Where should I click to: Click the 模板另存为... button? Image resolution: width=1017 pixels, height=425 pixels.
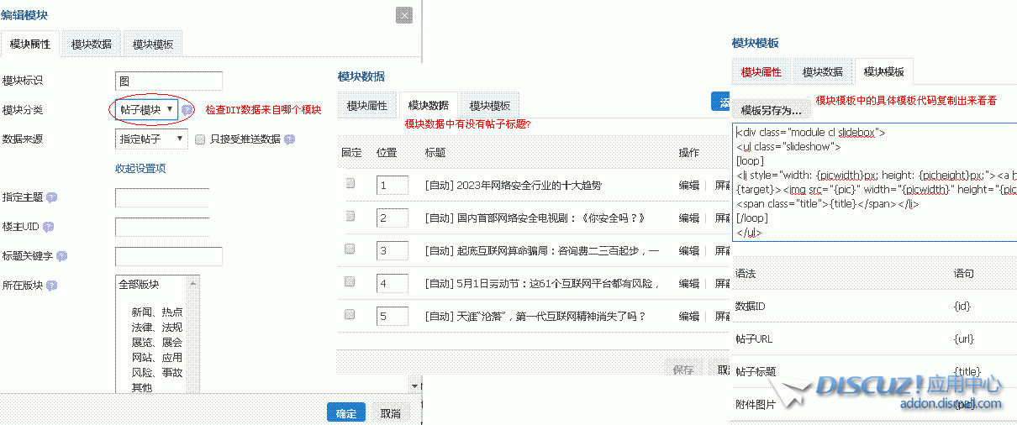click(771, 110)
